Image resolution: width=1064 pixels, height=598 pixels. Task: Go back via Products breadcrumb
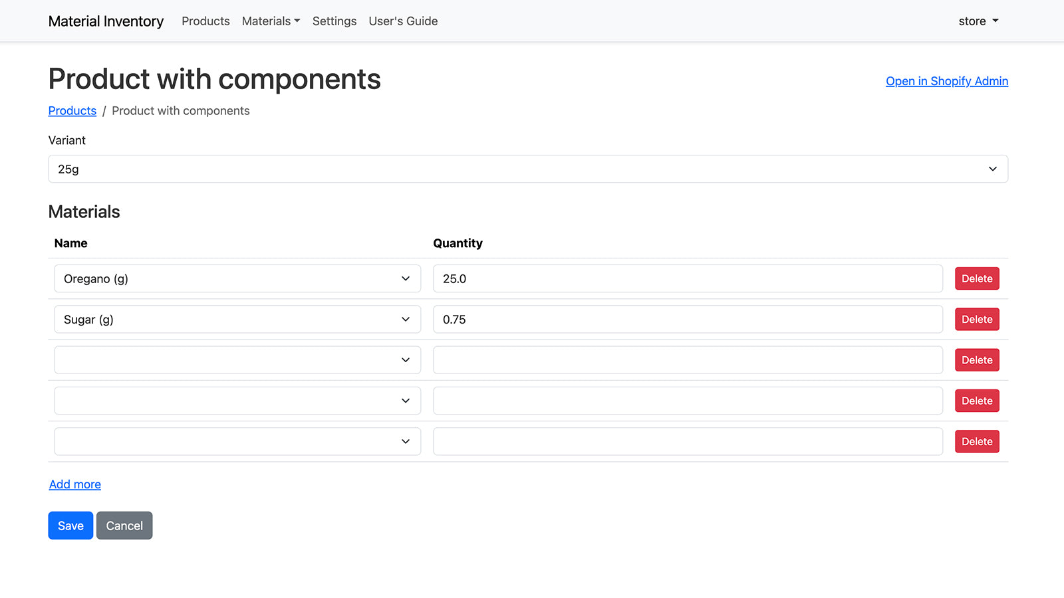point(72,110)
